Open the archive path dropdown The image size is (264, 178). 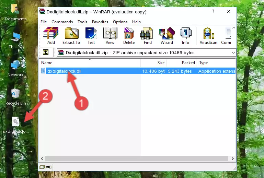233,53
